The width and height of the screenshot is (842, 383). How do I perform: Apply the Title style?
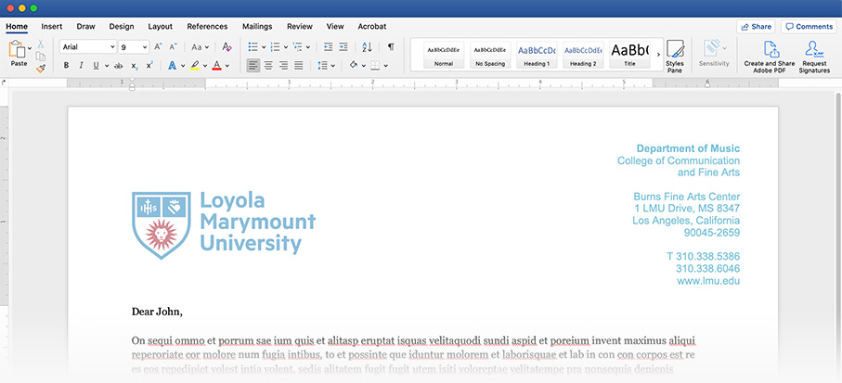coord(629,54)
